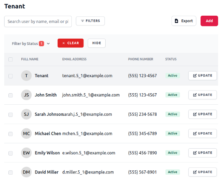Click the X icon on CLEAR button

coord(64,43)
